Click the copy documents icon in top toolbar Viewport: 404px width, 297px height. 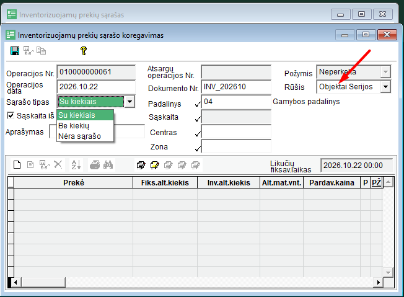click(41, 50)
